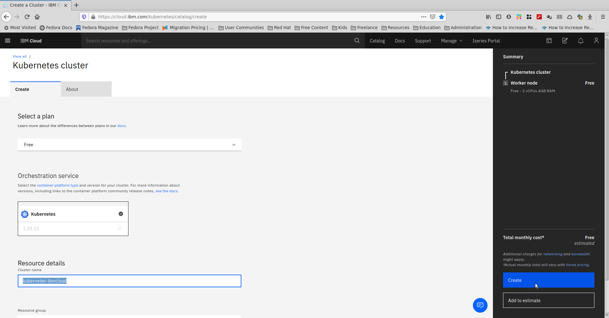Screen dimensions: 609x318
Task: Click the cloud extension icon in toolbar
Action: coord(570,17)
